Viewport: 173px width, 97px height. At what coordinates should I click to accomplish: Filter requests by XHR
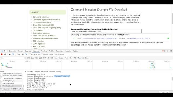[x=45, y=58]
